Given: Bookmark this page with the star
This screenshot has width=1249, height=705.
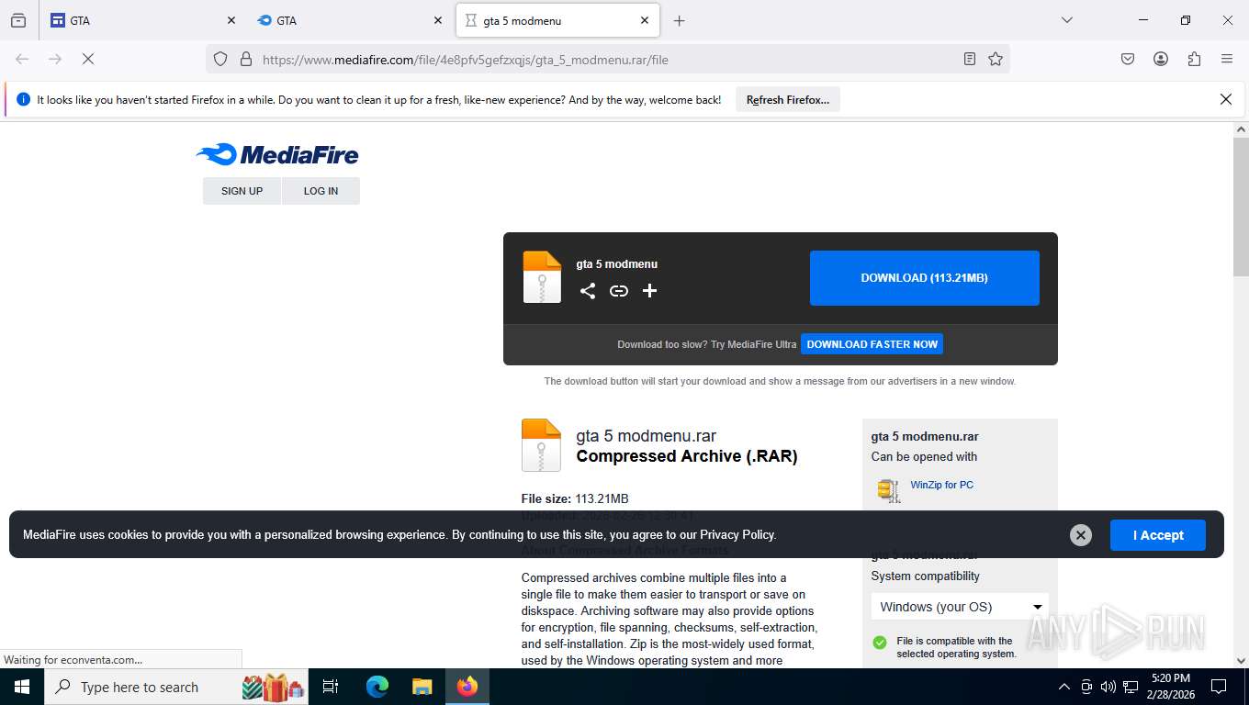Looking at the screenshot, I should [996, 59].
